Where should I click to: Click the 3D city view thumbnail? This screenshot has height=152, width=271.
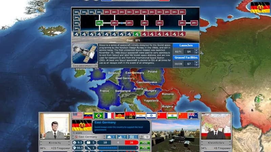coord(175,136)
